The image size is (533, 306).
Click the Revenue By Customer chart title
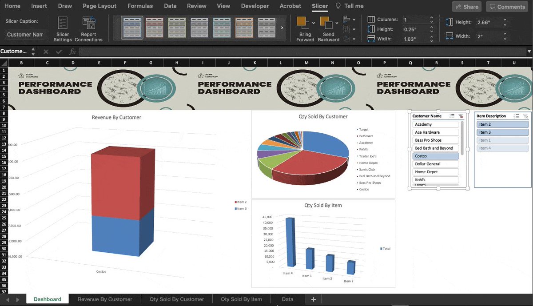[x=116, y=118]
